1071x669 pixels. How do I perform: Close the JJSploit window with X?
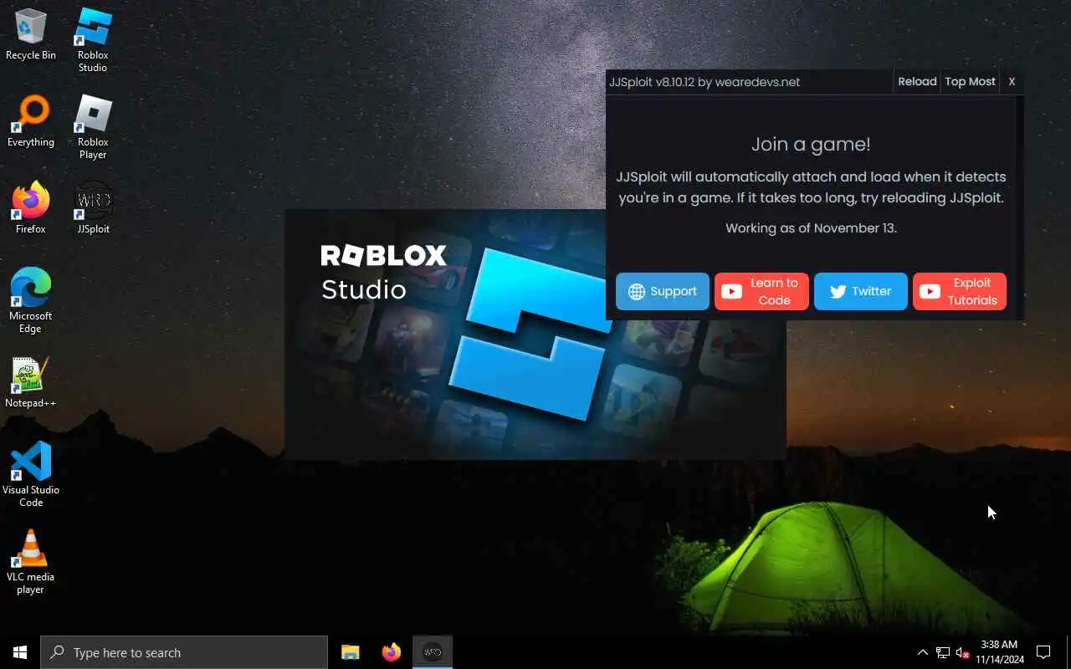pyautogui.click(x=1012, y=81)
